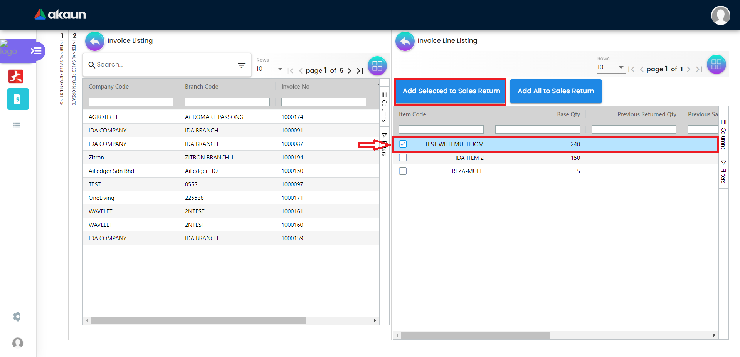Open the settings gear in the sidebar
This screenshot has width=740, height=357.
click(x=17, y=317)
